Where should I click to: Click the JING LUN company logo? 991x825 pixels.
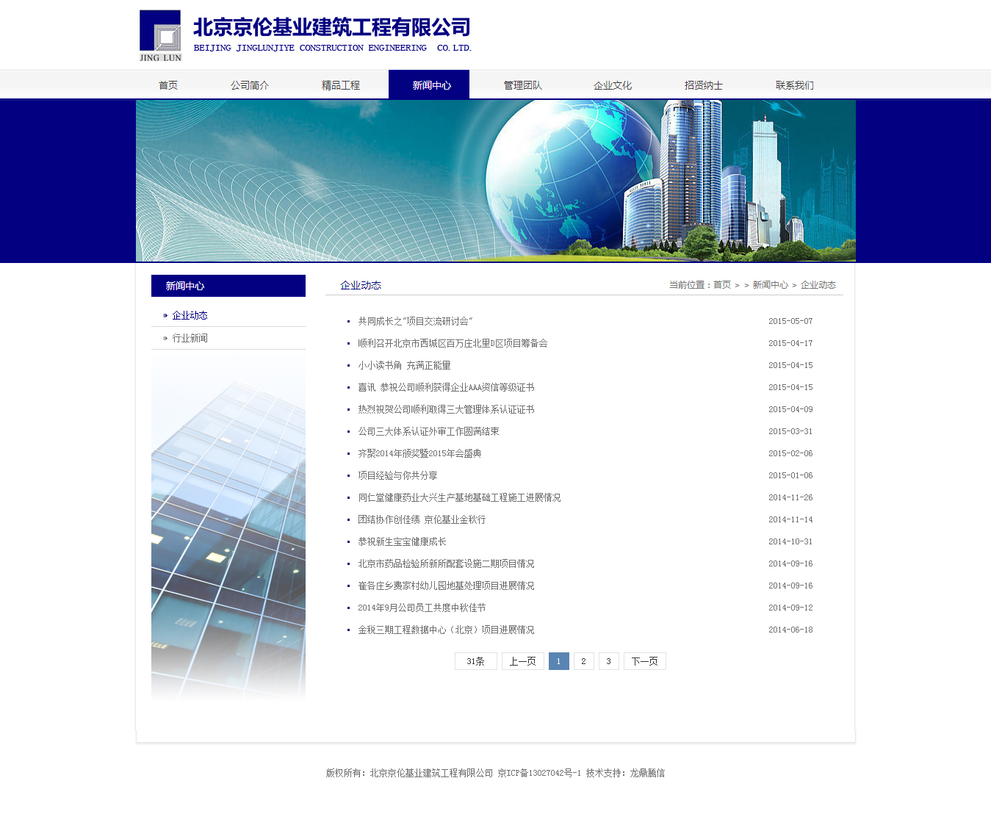click(x=159, y=35)
